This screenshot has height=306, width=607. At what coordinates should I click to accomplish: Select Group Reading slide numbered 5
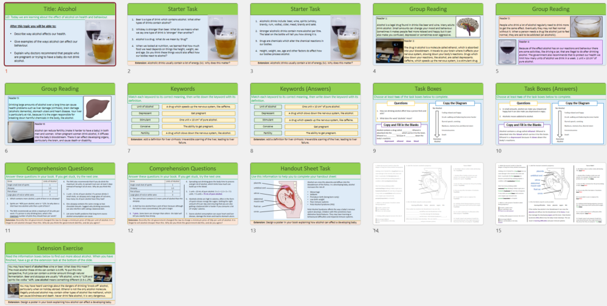click(x=551, y=35)
